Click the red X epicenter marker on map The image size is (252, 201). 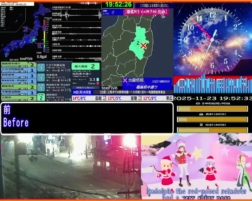(143, 46)
